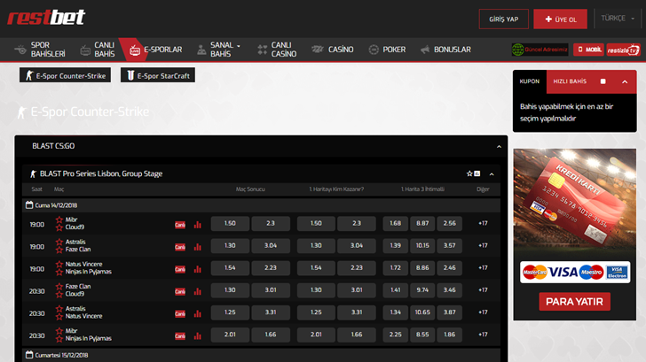The width and height of the screenshot is (646, 362).
Task: Open Spor Bahisleri menu
Action: pyautogui.click(x=40, y=50)
